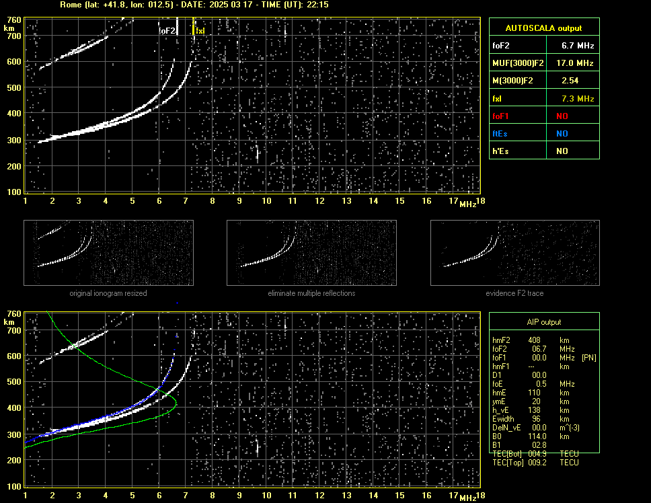Click the 'eliminate multiple reflections' caption
The height and width of the screenshot is (503, 651).
(311, 293)
